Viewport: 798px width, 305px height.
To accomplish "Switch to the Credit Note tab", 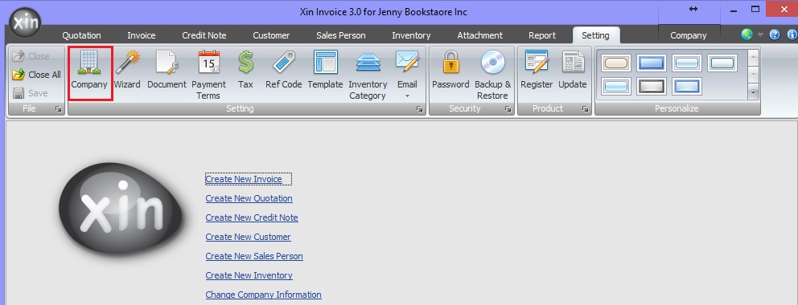I will coord(204,35).
